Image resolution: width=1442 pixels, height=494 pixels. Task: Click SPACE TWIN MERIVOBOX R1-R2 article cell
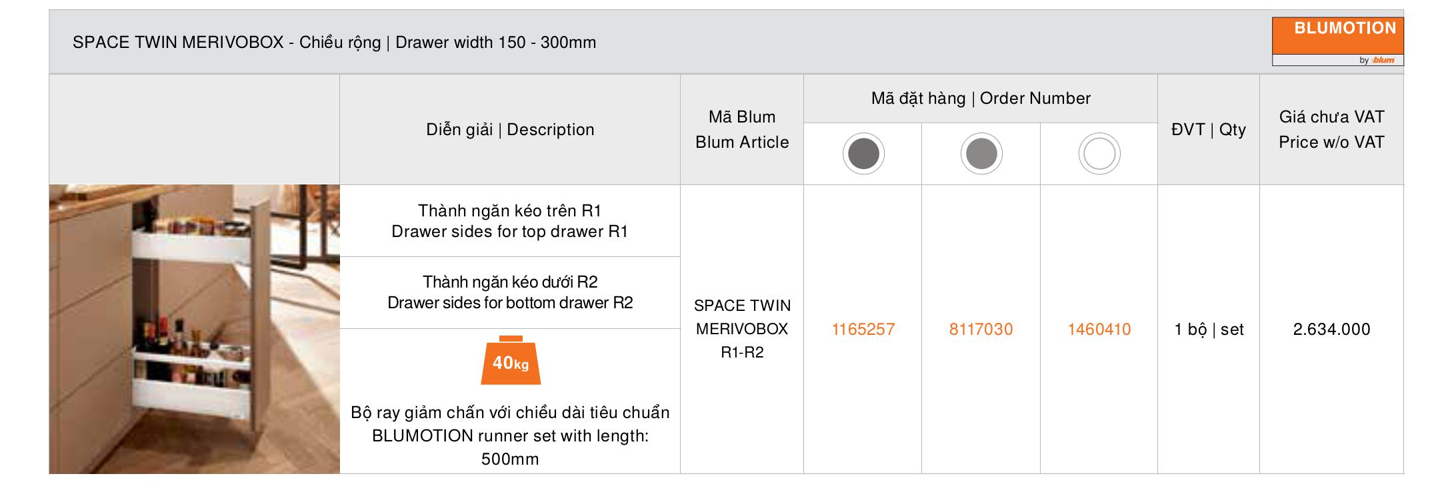pos(742,329)
